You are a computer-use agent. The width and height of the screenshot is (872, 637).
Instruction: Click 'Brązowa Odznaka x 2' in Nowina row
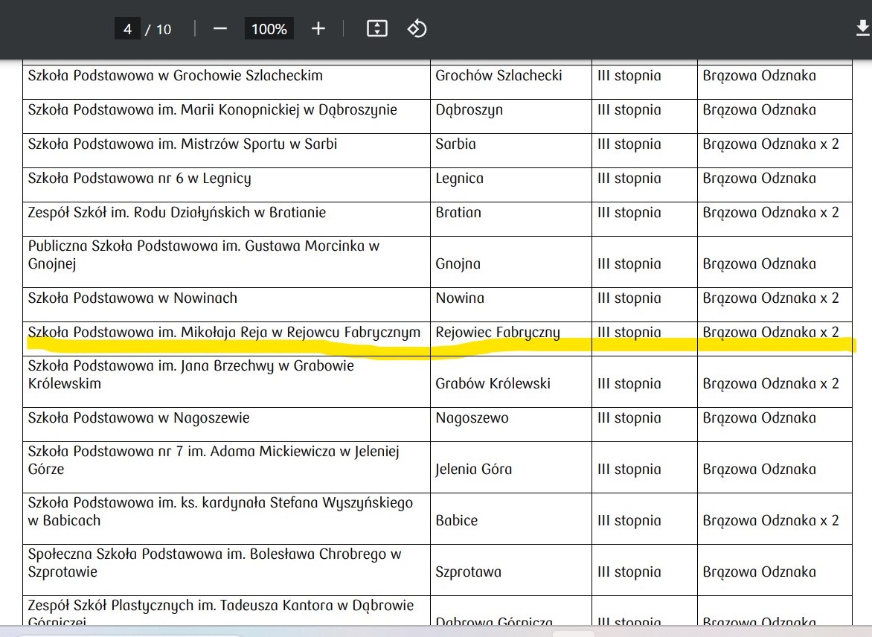tap(771, 298)
